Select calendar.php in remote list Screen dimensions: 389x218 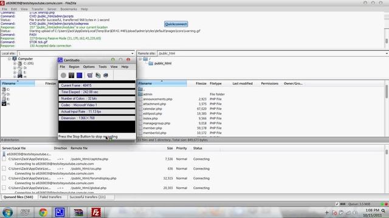pos(153,109)
